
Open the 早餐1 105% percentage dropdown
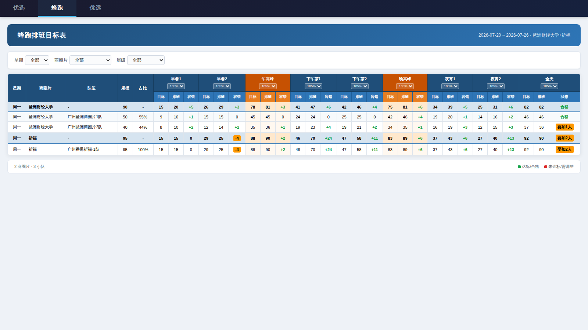pos(176,86)
